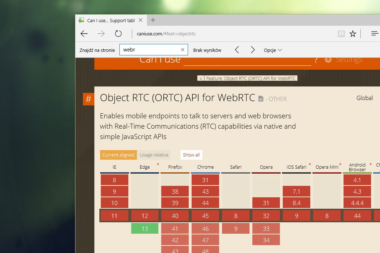Jump to previous find result arrow
380x253 pixels.
tap(237, 50)
